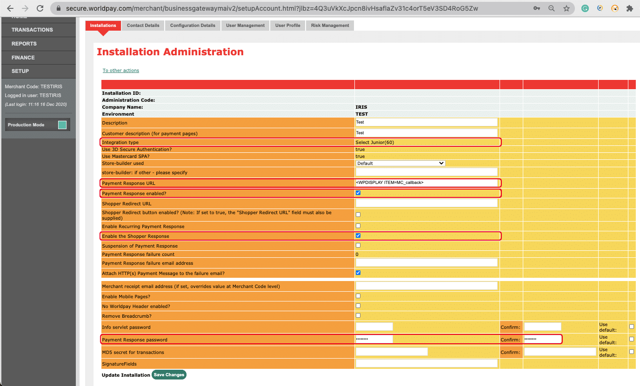640x386 pixels.
Task: Tick Suspension of Payment Response checkbox
Action: click(358, 245)
